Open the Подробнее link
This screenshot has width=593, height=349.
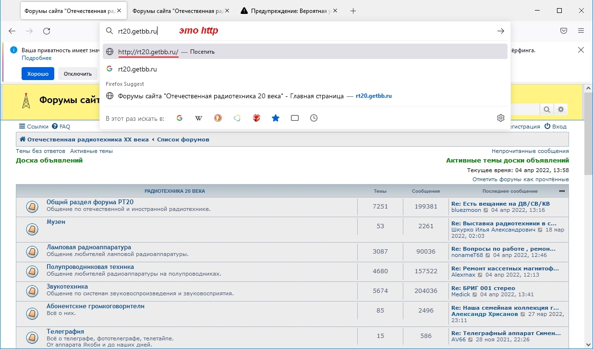(36, 58)
